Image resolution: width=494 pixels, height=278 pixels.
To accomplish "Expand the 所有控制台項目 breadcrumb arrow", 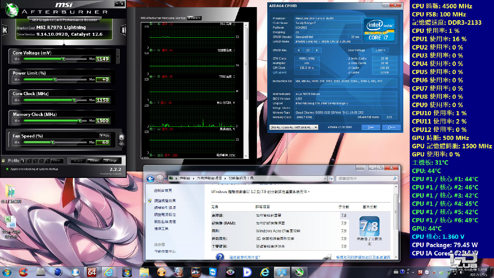I will [225, 178].
